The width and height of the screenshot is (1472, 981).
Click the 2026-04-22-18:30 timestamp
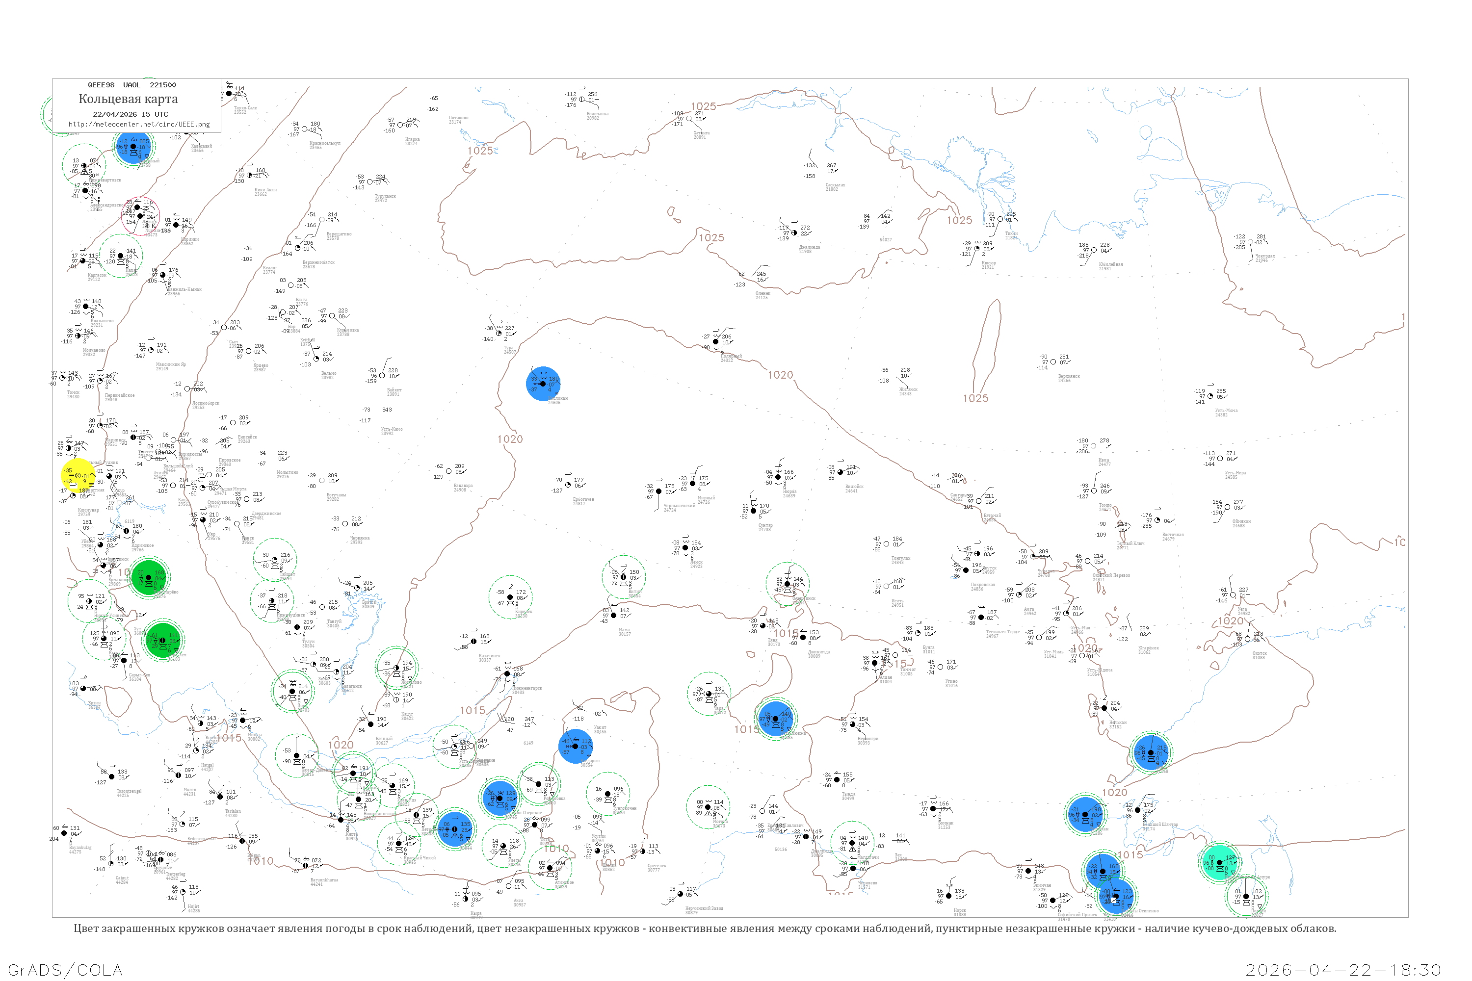tap(1343, 970)
